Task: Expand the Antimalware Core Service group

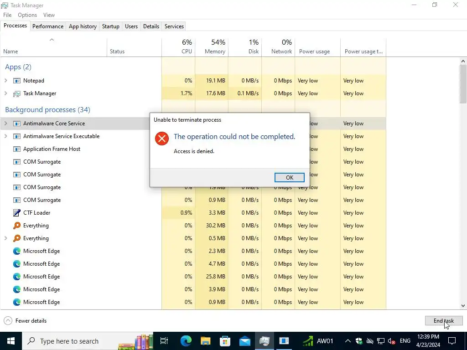Action: 5,124
